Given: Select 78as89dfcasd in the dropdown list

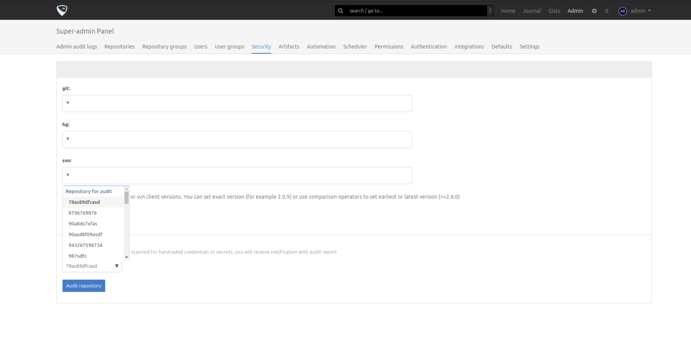Looking at the screenshot, I should coord(93,202).
